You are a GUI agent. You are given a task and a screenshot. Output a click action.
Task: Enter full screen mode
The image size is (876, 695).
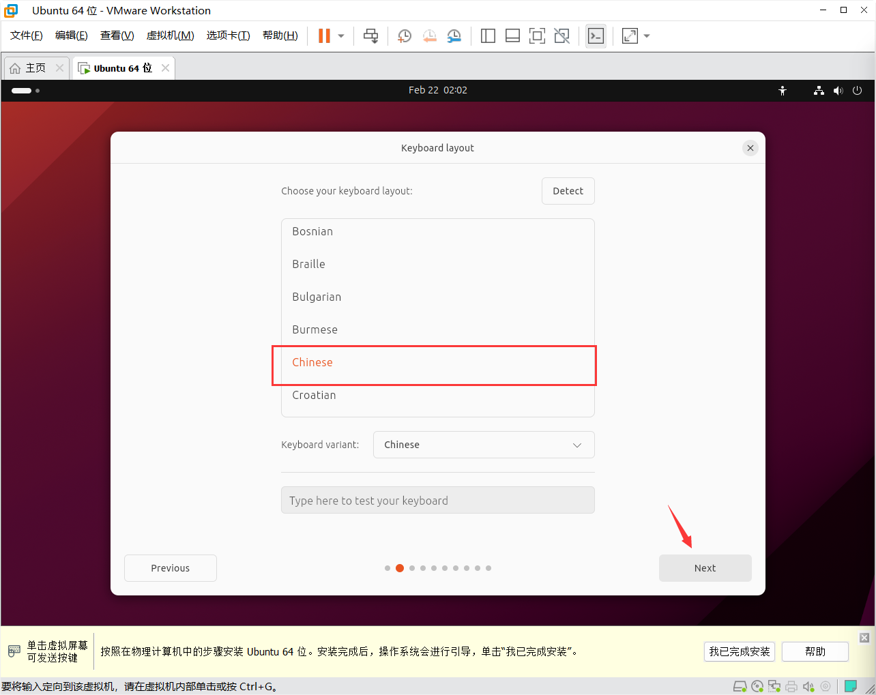[537, 36]
